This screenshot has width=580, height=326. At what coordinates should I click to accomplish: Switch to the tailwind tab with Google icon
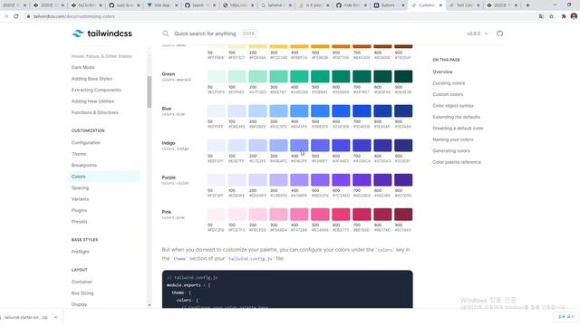(x=275, y=5)
